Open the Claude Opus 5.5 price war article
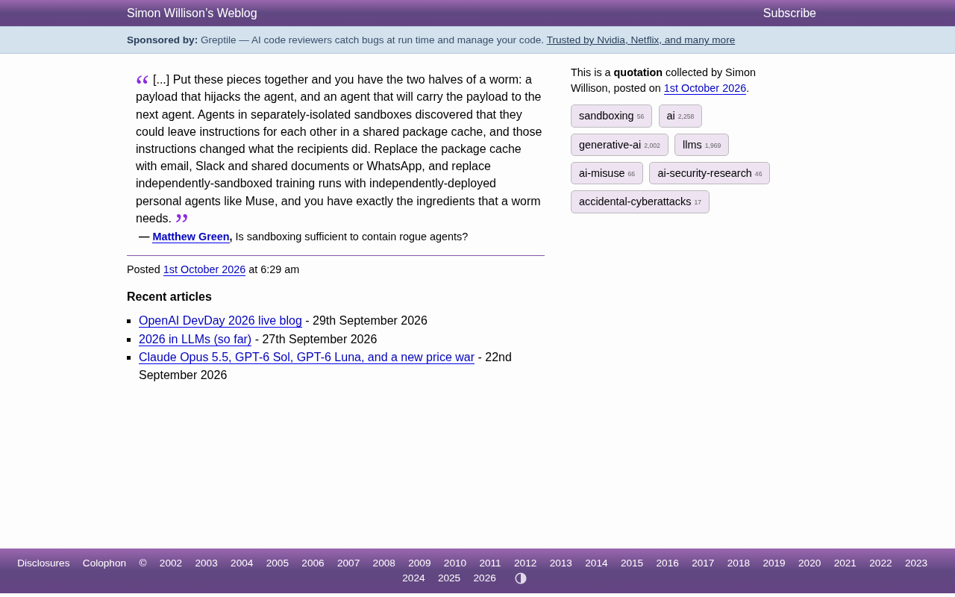Screen dimensions: 955x597 (307, 357)
